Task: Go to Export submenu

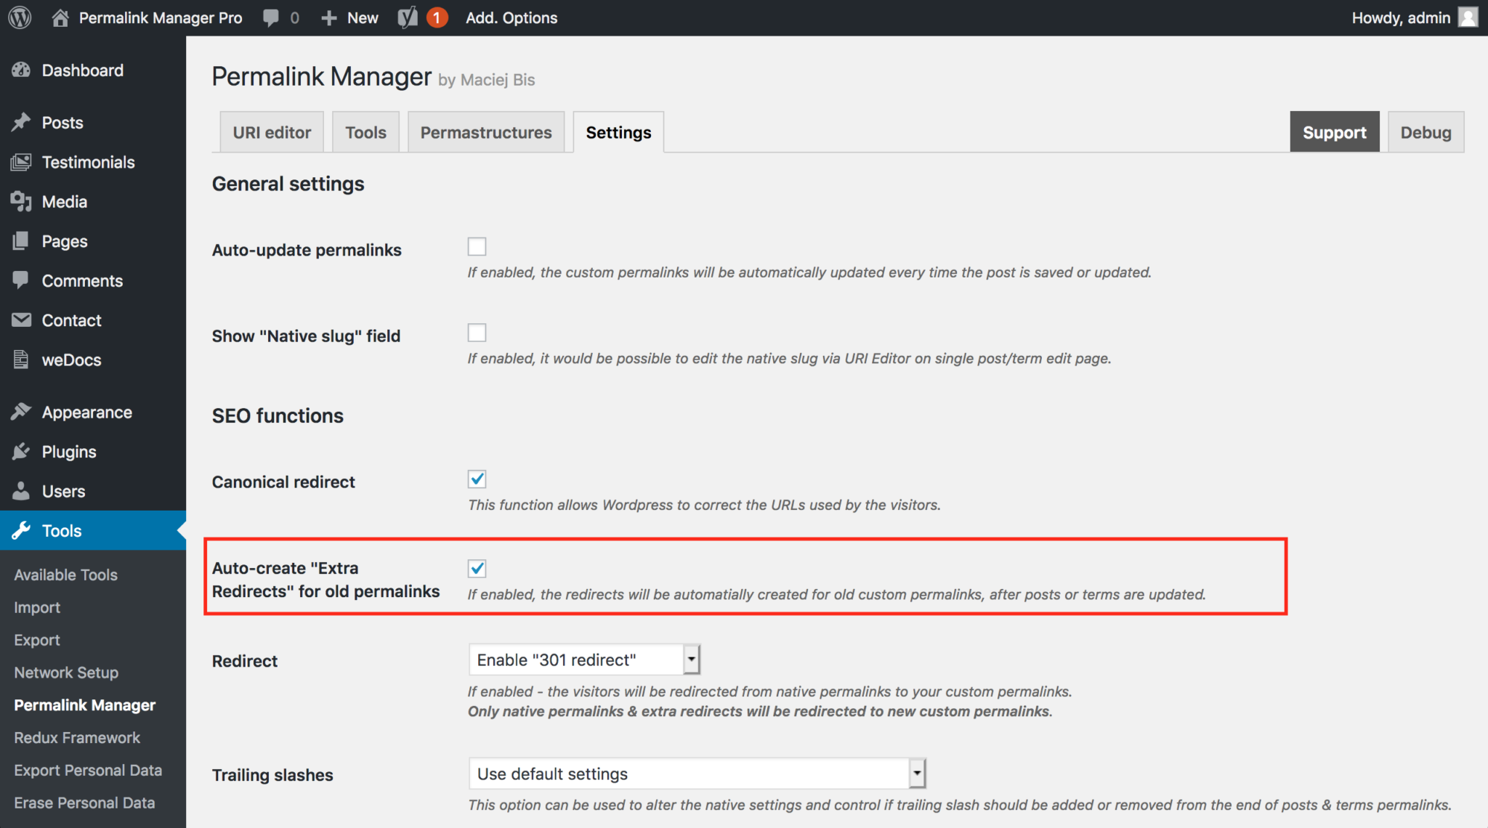Action: (x=37, y=640)
